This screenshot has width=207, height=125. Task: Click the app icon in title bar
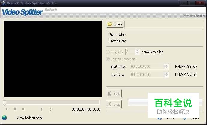(x=3, y=3)
